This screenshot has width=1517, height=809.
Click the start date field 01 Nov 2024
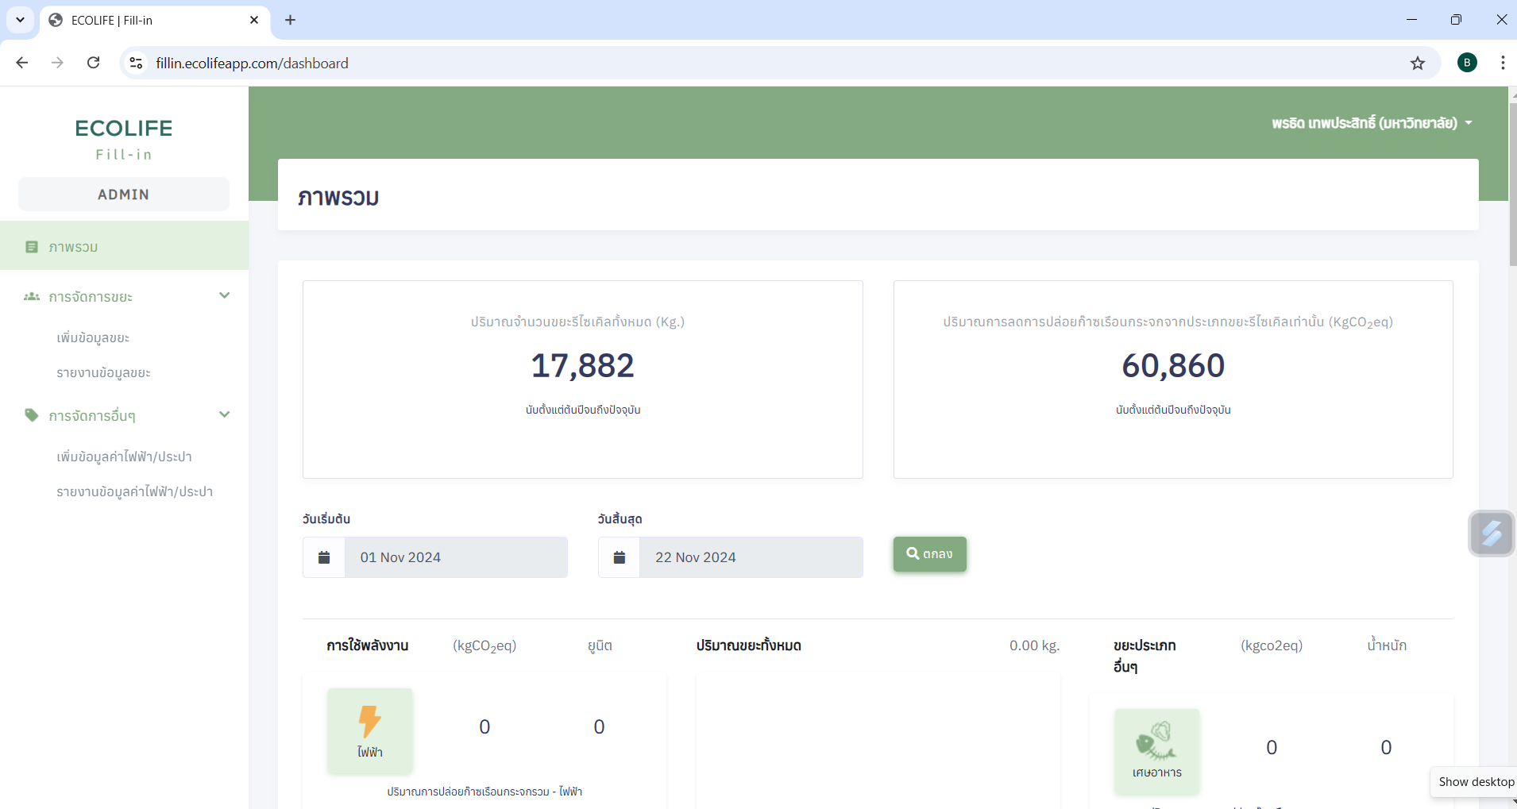point(456,557)
